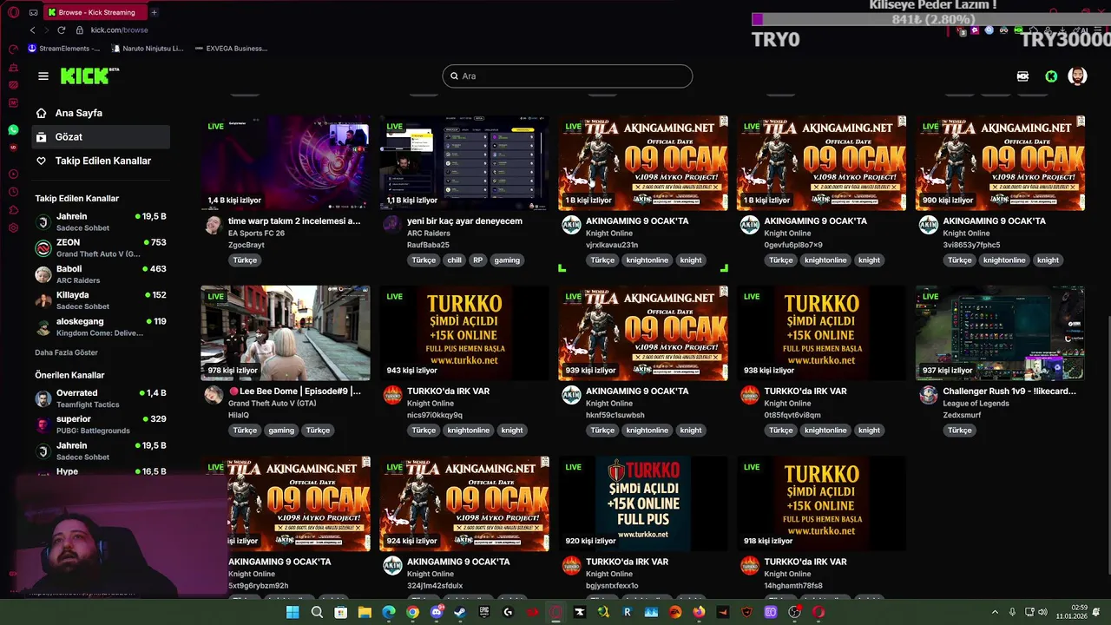Click ZgocBrayt streamer avatar
This screenshot has height=625, width=1111.
click(214, 226)
